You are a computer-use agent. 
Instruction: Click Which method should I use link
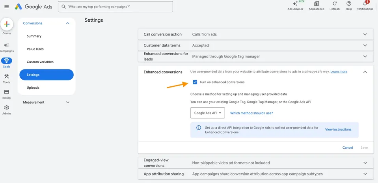point(251,113)
